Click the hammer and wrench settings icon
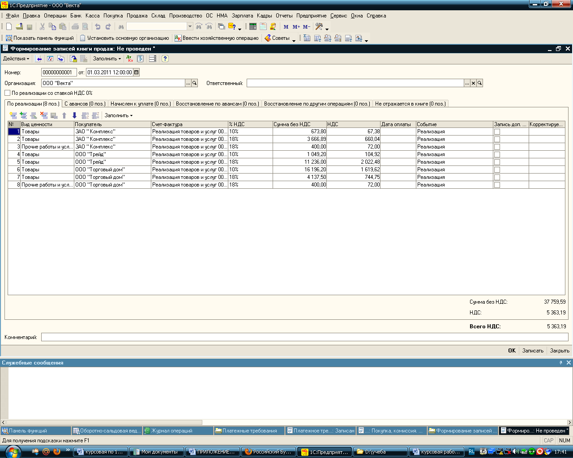Screen dimensions: 573x458 point(319,27)
